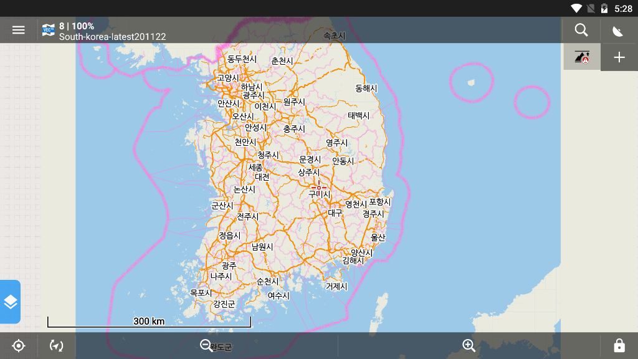
Task: Zoom out with the magnifier minus icon
Action: (206, 345)
